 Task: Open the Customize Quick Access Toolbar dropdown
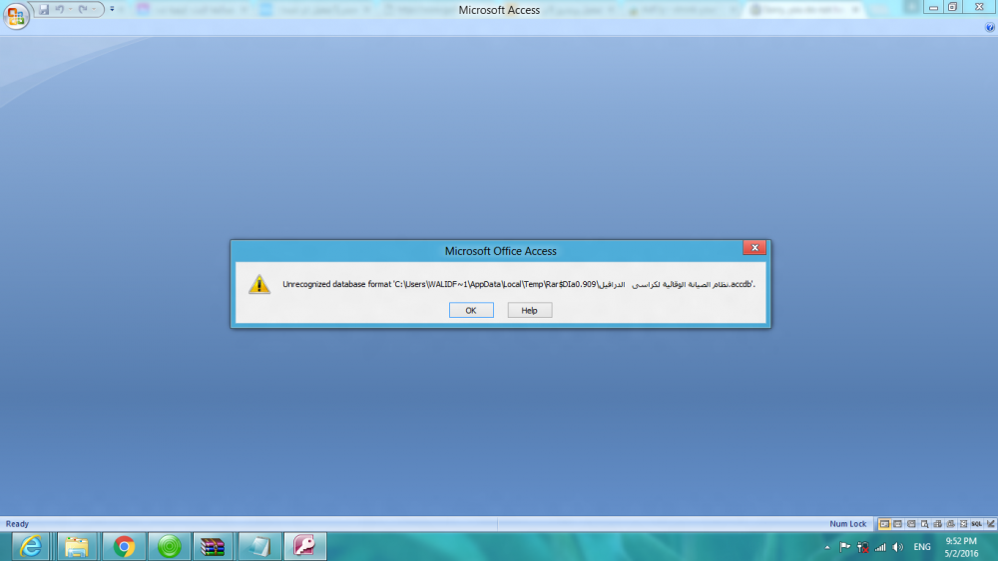click(112, 10)
